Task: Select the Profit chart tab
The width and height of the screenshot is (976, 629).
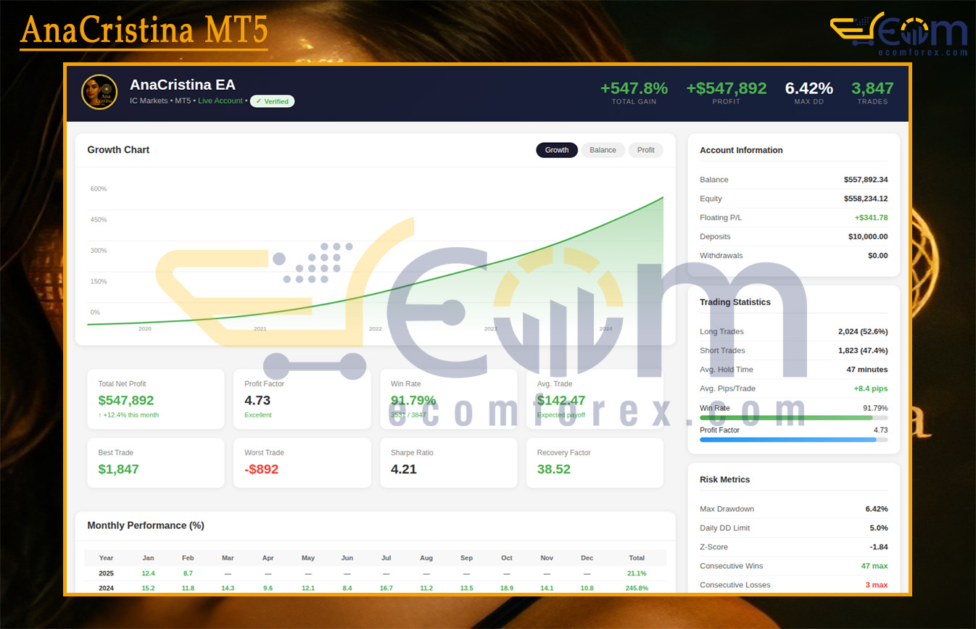Action: 645,150
